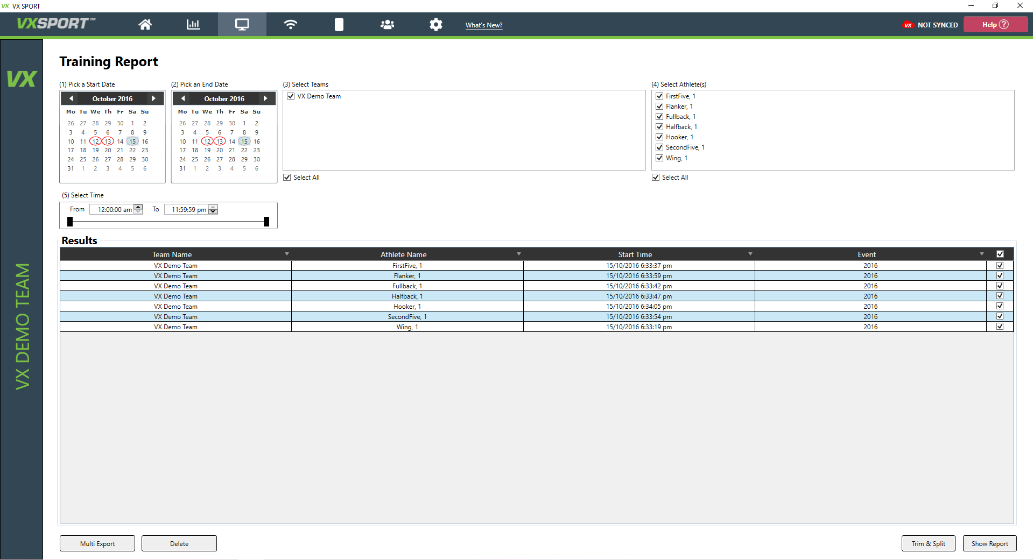This screenshot has width=1033, height=560.
Task: Open the Athlete Name column filter dropdown
Action: [x=519, y=254]
